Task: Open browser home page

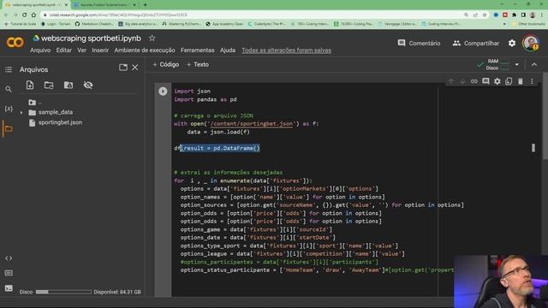Action: coord(33,15)
